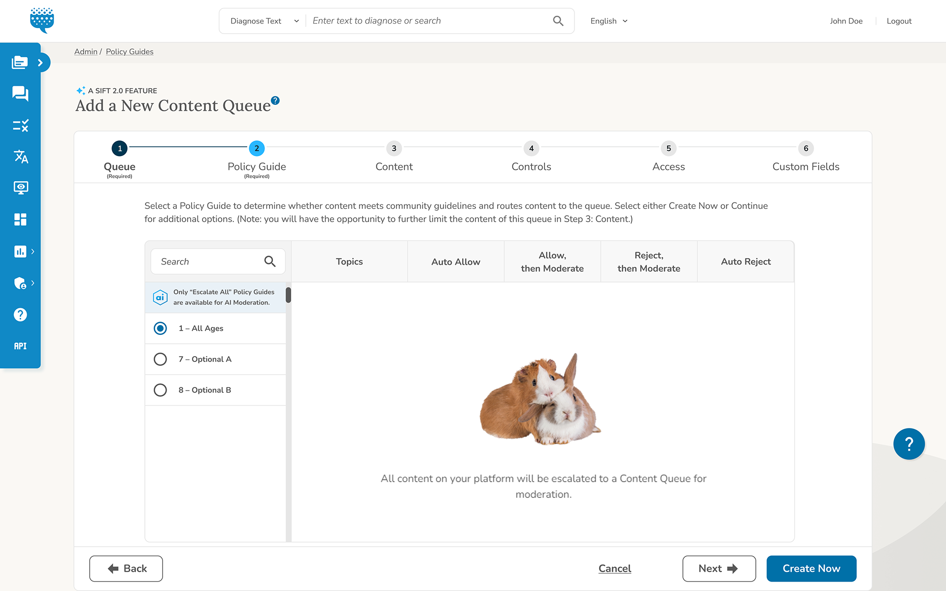The width and height of the screenshot is (946, 591).
Task: Go to Admin breadcrumb
Action: pyautogui.click(x=86, y=52)
